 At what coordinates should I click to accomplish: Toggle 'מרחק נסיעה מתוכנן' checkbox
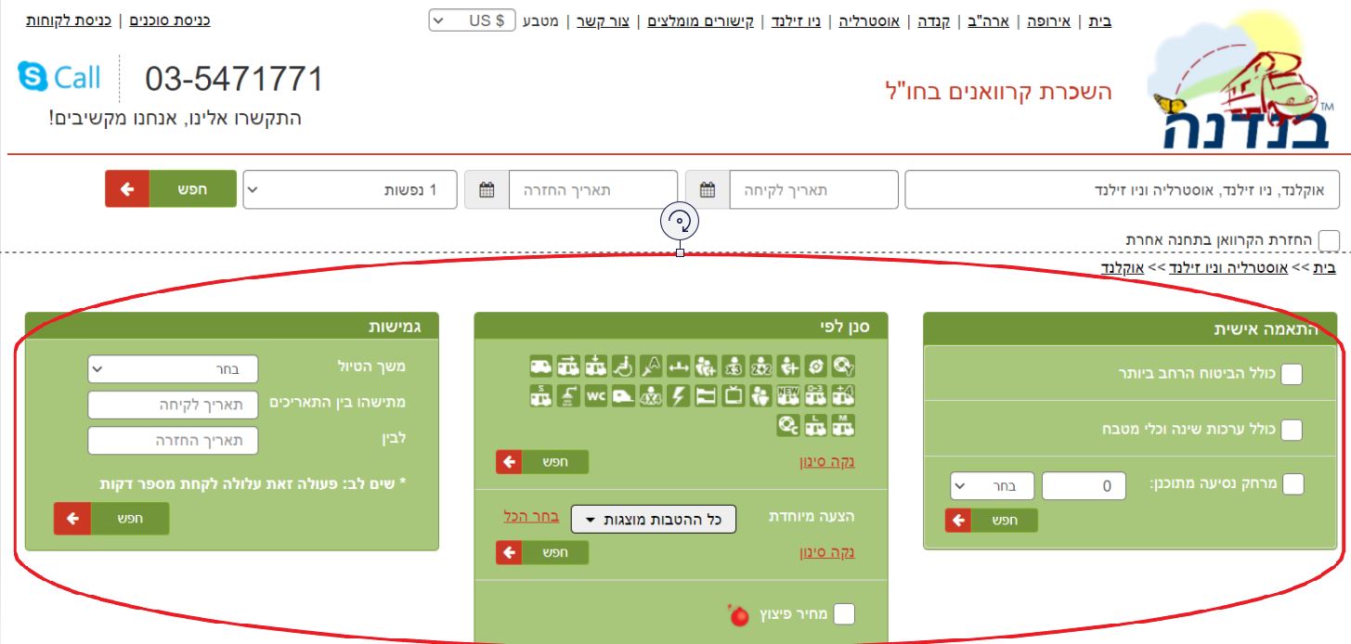pyautogui.click(x=1292, y=484)
